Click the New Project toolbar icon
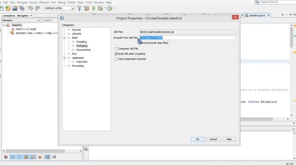 pos(8,8)
